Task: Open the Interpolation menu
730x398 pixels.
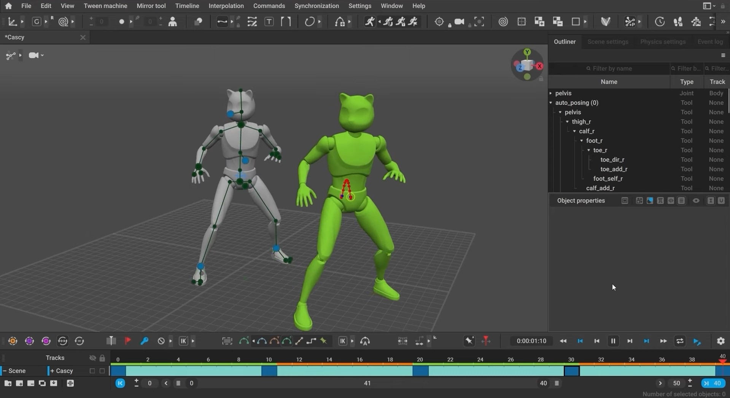Action: pos(226,6)
